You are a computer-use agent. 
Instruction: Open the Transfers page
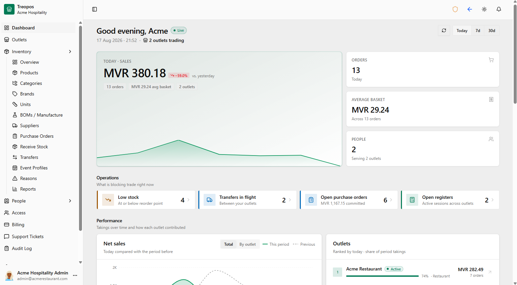(x=42, y=157)
